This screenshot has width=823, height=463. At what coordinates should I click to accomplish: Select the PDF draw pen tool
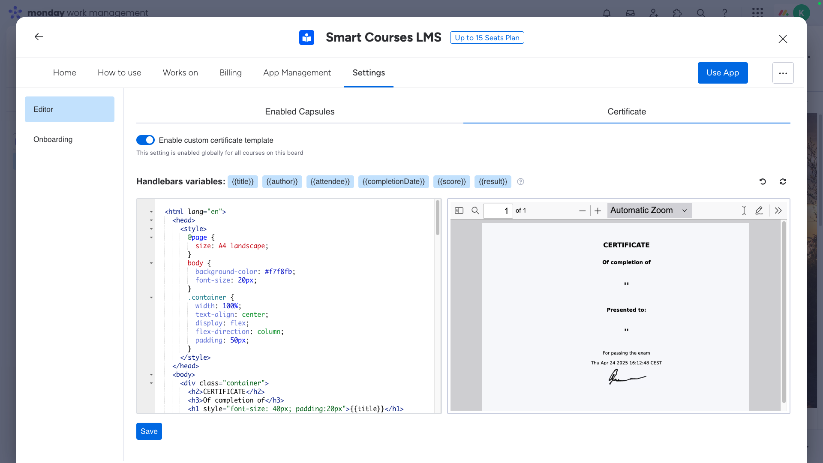tap(759, 210)
